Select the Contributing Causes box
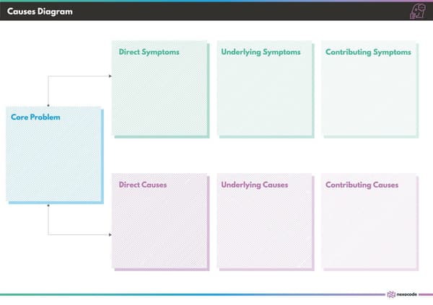Image resolution: width=433 pixels, height=305 pixels. tap(369, 222)
